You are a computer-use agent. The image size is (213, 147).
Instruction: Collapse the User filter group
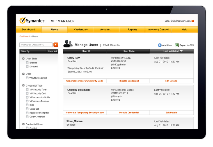[23, 74]
